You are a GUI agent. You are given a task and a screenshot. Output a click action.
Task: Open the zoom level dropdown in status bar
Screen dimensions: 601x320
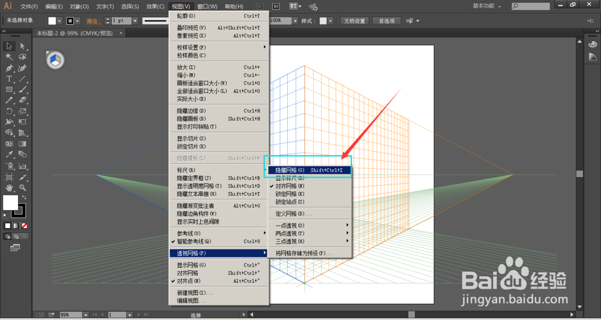coord(85,315)
